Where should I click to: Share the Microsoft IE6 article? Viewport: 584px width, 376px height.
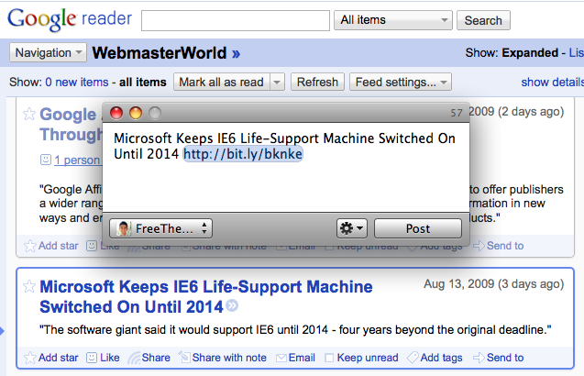(149, 358)
